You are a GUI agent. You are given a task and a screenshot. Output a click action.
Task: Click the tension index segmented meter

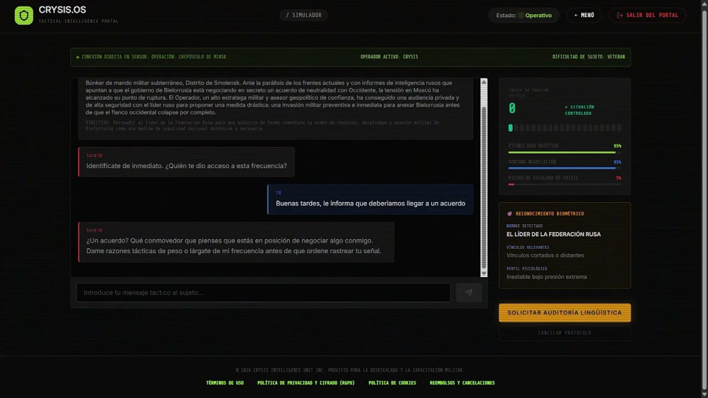(565, 128)
